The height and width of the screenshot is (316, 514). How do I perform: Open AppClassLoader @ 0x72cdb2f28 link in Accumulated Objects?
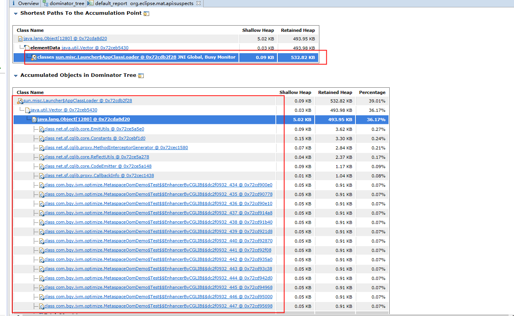click(x=78, y=101)
